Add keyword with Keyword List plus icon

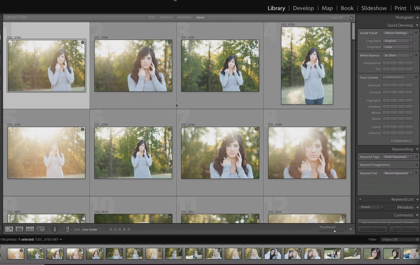point(360,200)
